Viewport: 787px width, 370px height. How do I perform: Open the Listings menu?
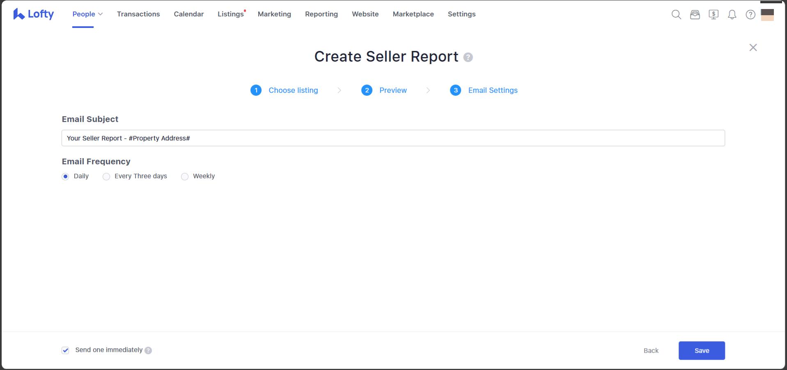pos(231,14)
